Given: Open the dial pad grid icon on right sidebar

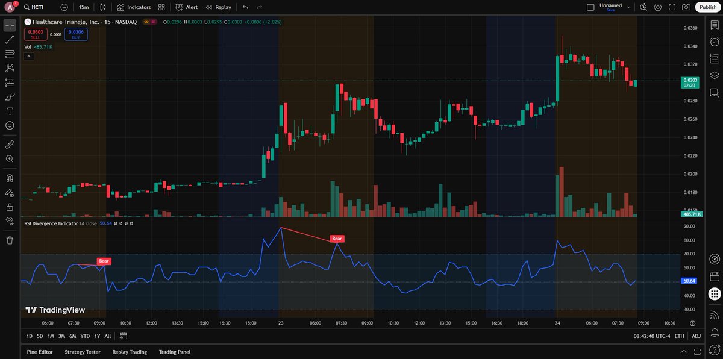Looking at the screenshot, I should tap(715, 295).
